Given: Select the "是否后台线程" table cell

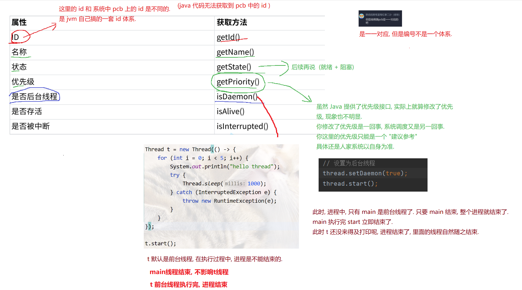Looking at the screenshot, I should pyautogui.click(x=34, y=97).
